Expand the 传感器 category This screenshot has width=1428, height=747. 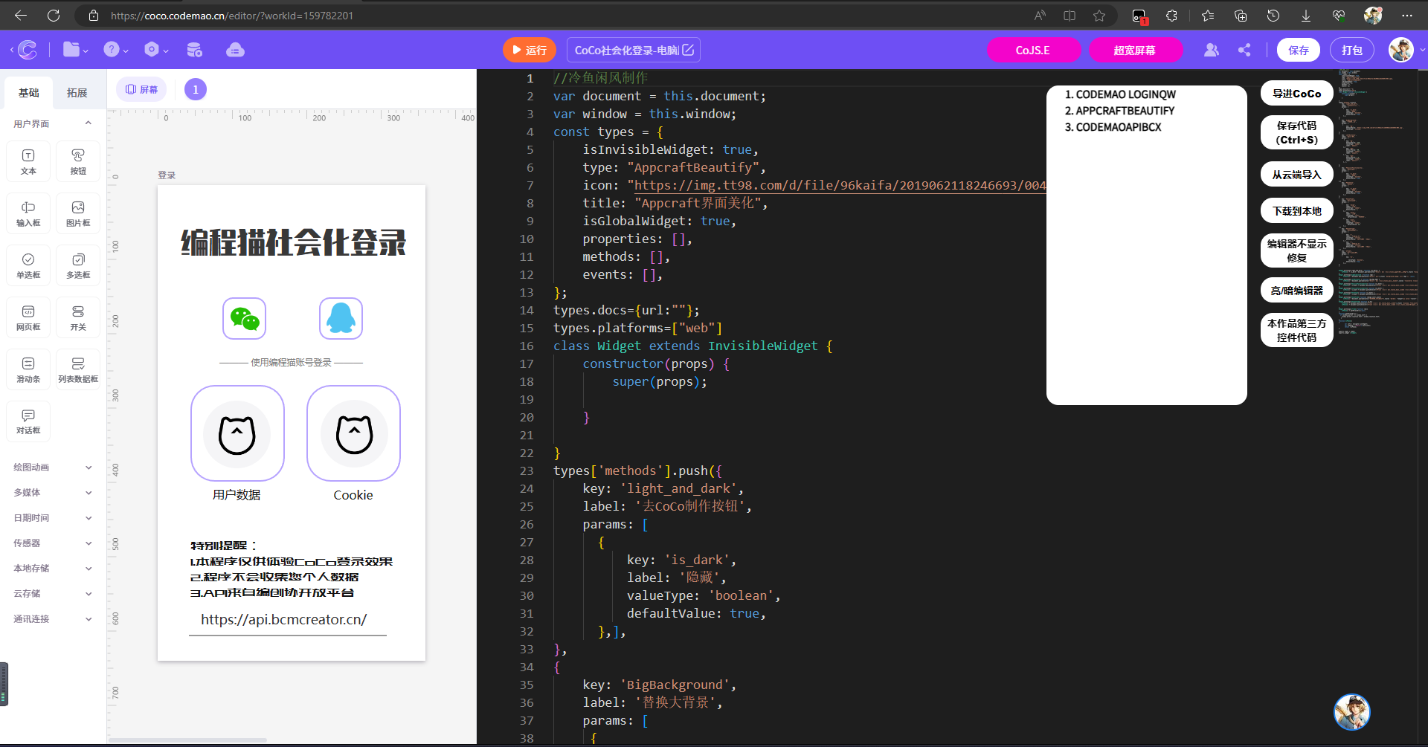tap(53, 543)
